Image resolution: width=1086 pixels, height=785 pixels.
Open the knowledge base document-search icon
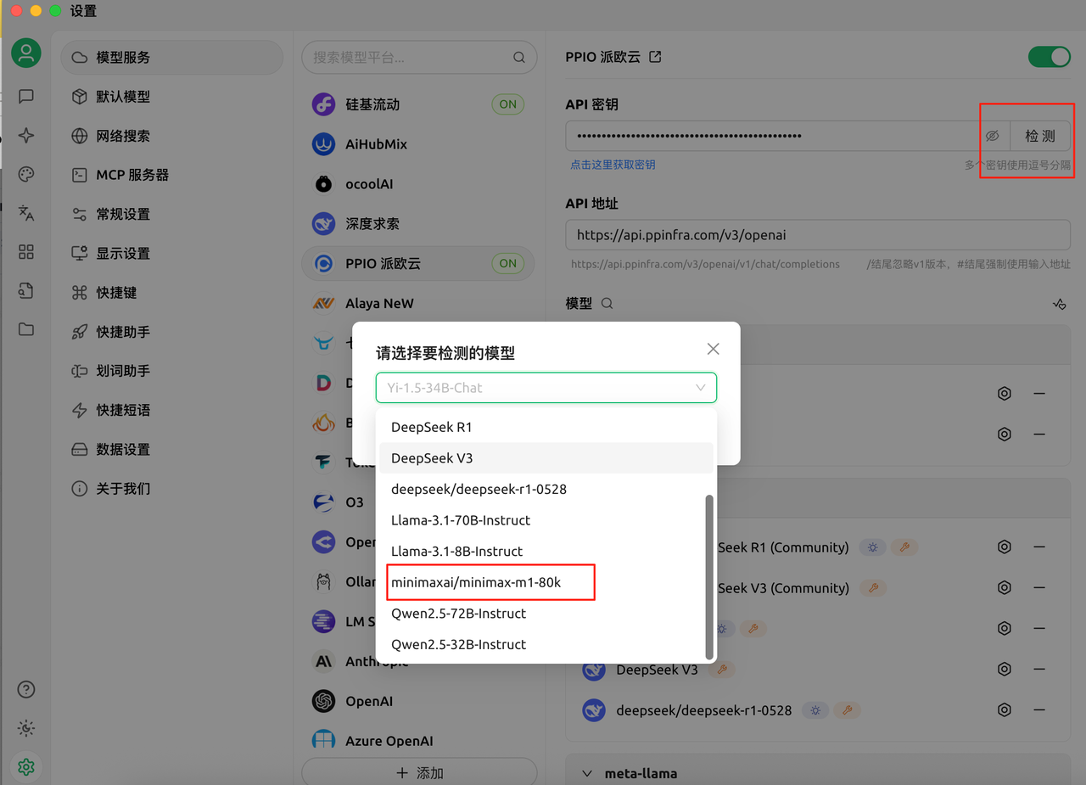pos(26,291)
